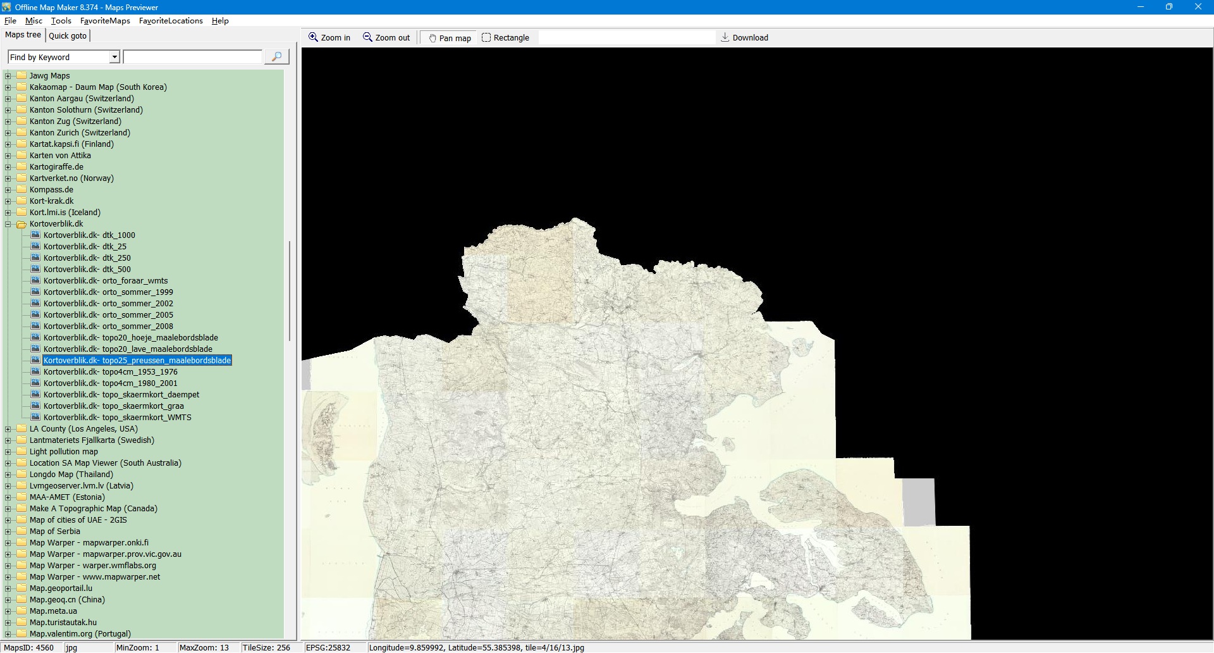Select Kortoverblik.dk- topo4cm_1980_2001 map
Image resolution: width=1214 pixels, height=653 pixels.
110,383
